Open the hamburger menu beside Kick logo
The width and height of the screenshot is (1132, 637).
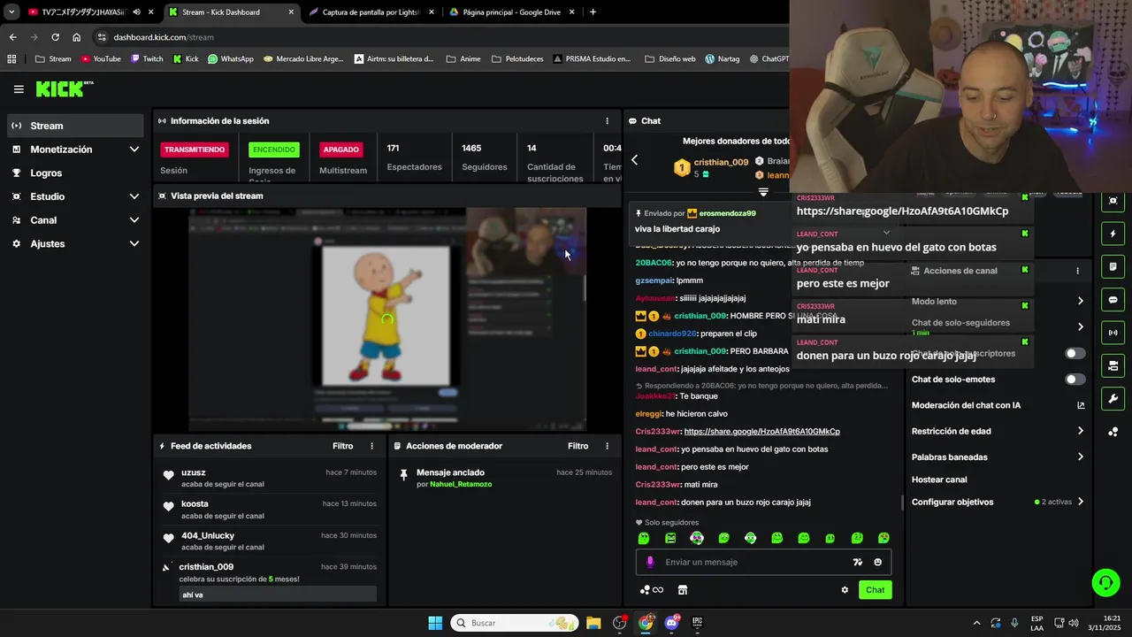(x=19, y=89)
